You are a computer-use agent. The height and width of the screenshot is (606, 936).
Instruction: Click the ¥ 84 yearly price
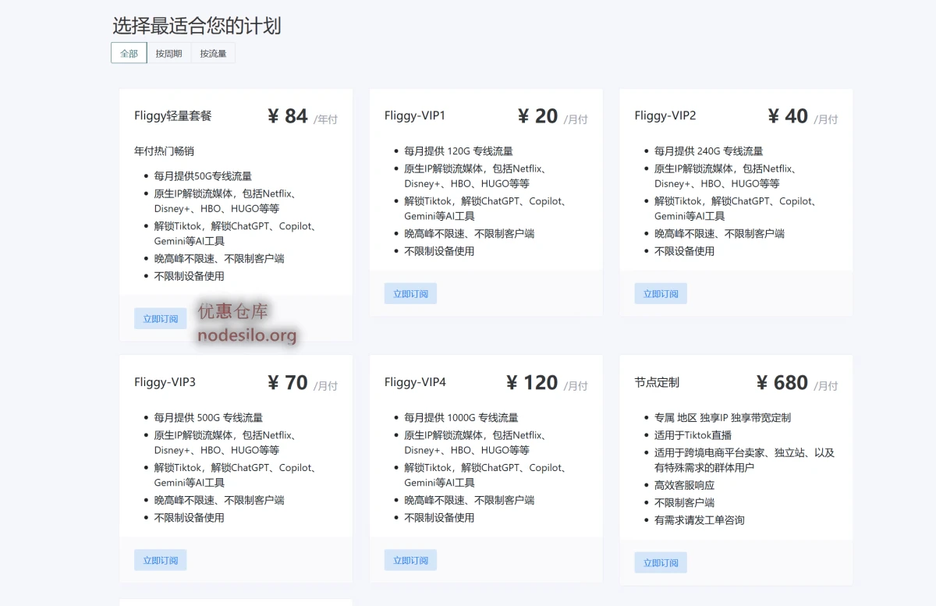(303, 116)
